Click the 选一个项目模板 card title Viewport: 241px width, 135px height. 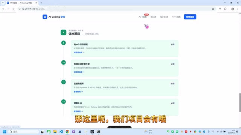pos(81,44)
